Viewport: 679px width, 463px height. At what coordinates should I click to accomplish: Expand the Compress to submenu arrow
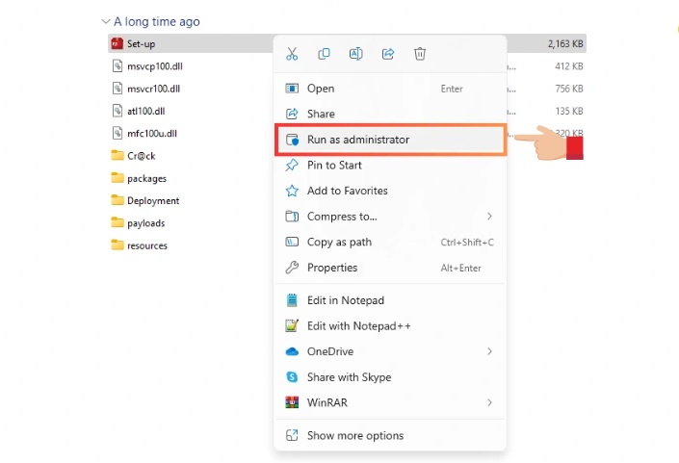pos(490,217)
